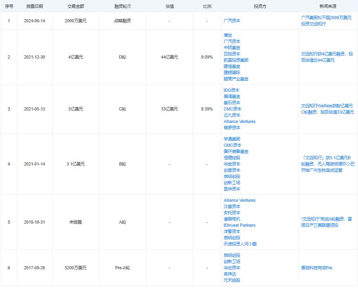Image resolution: width=358 pixels, height=288 pixels.
Task: Select the ratio cell 9.39%
Action: coord(207,109)
